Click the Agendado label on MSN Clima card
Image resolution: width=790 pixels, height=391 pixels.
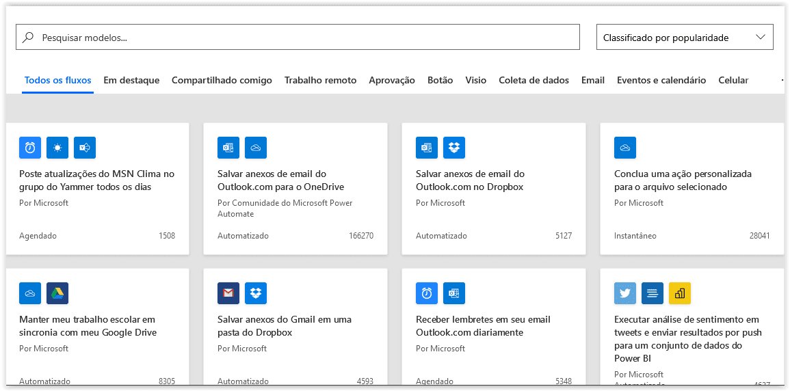(x=38, y=236)
